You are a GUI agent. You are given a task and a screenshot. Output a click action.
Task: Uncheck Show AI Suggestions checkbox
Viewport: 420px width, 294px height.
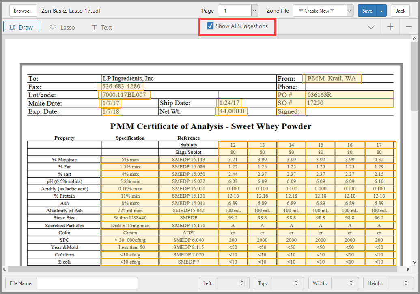pos(210,26)
